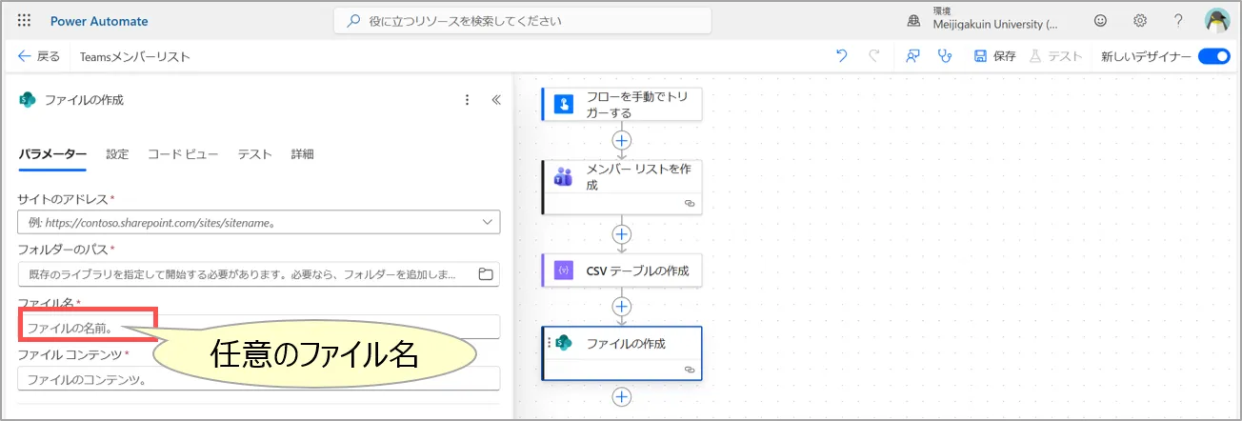Open the flow checker stethoscope icon

[x=944, y=56]
